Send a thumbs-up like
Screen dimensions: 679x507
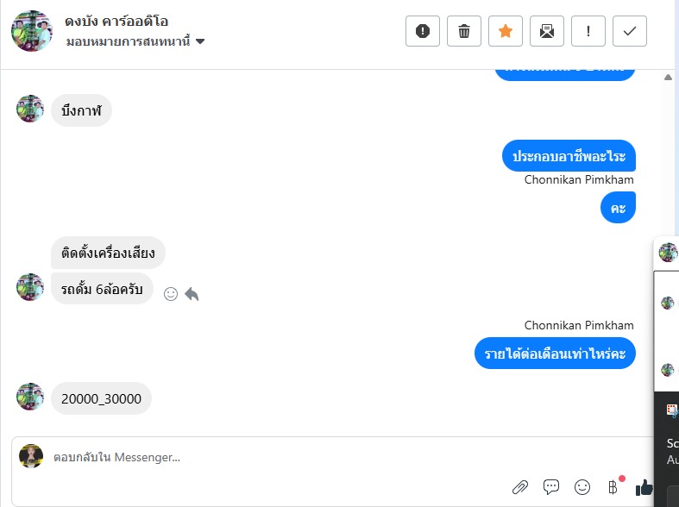click(x=644, y=487)
